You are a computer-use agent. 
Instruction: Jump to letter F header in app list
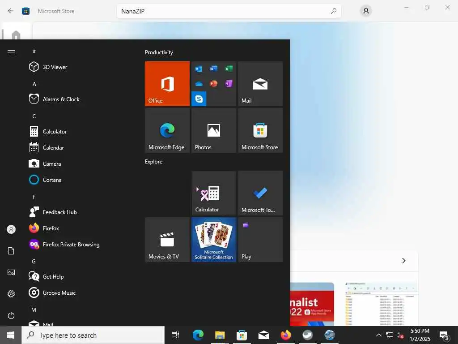coord(34,197)
